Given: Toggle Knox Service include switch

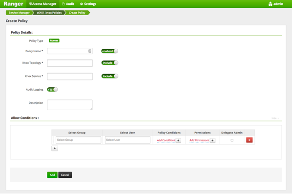Looking at the screenshot, I should pos(110,76).
